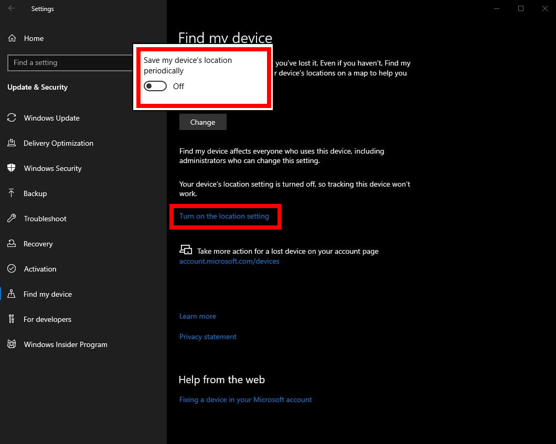Open account.microsoft.com/devices link
This screenshot has height=444, width=556.
(x=229, y=261)
